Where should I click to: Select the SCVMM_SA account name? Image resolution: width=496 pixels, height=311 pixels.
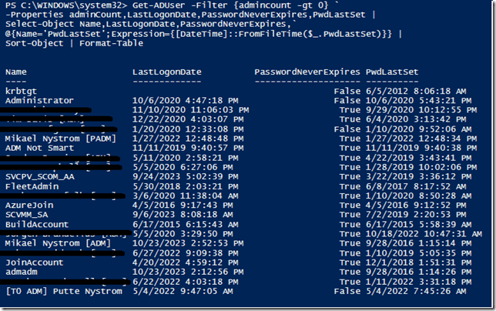pos(28,215)
